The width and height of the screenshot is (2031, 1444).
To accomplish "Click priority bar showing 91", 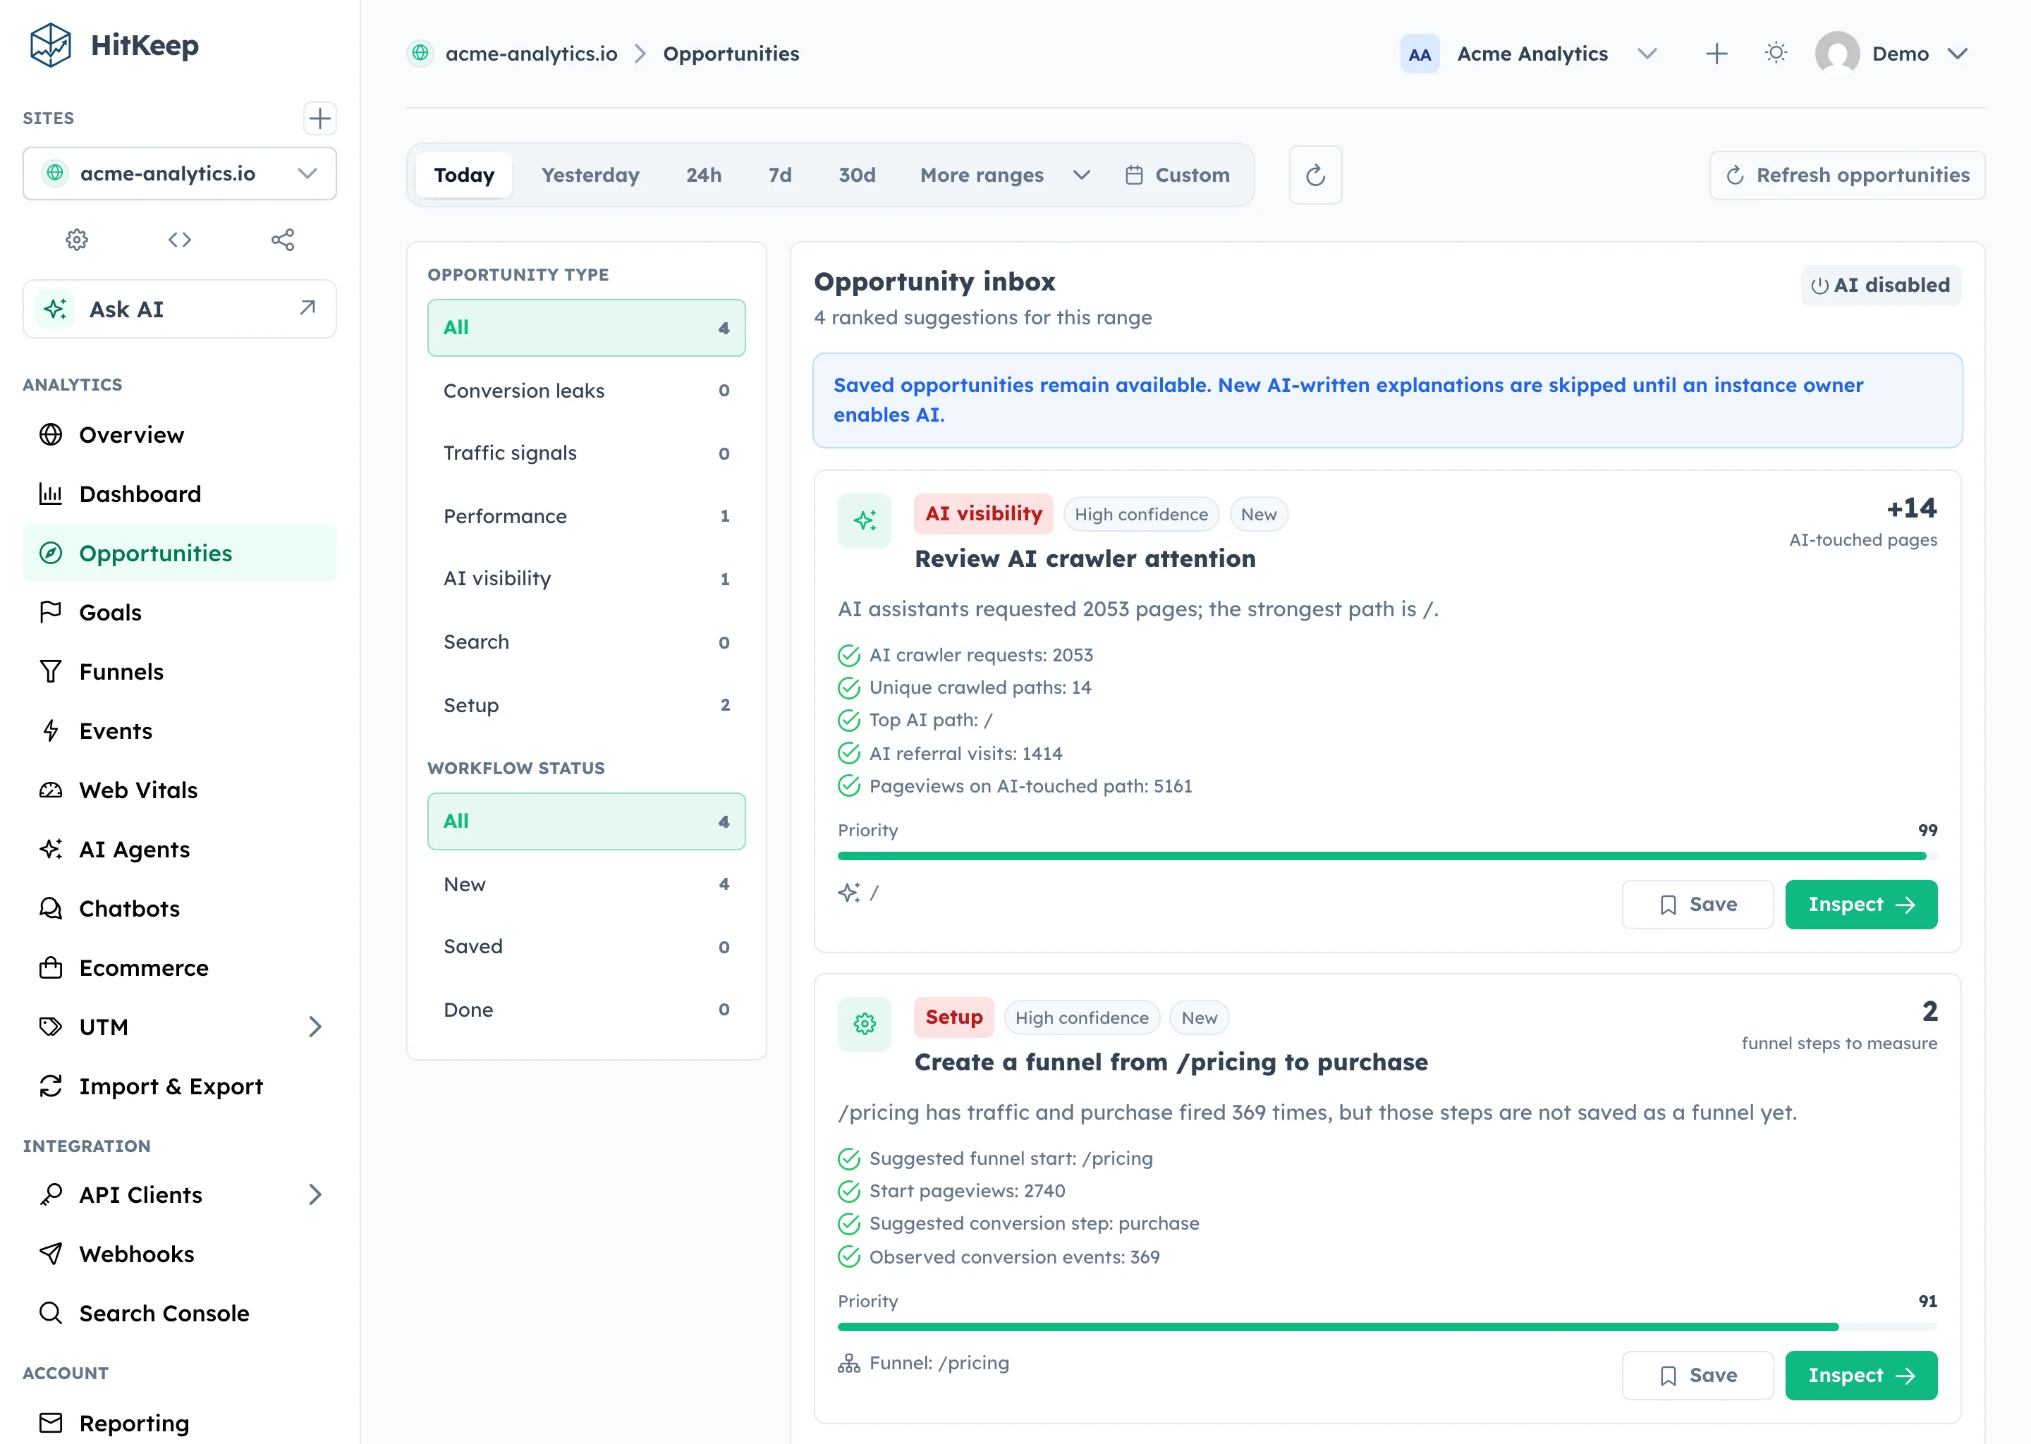I will pyautogui.click(x=1386, y=1327).
